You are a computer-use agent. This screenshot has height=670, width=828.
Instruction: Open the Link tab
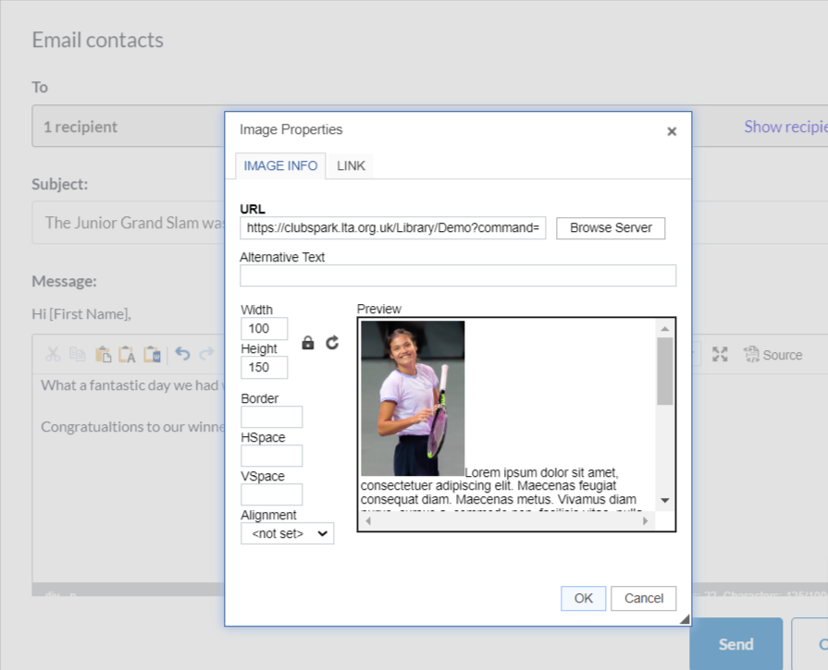(351, 165)
